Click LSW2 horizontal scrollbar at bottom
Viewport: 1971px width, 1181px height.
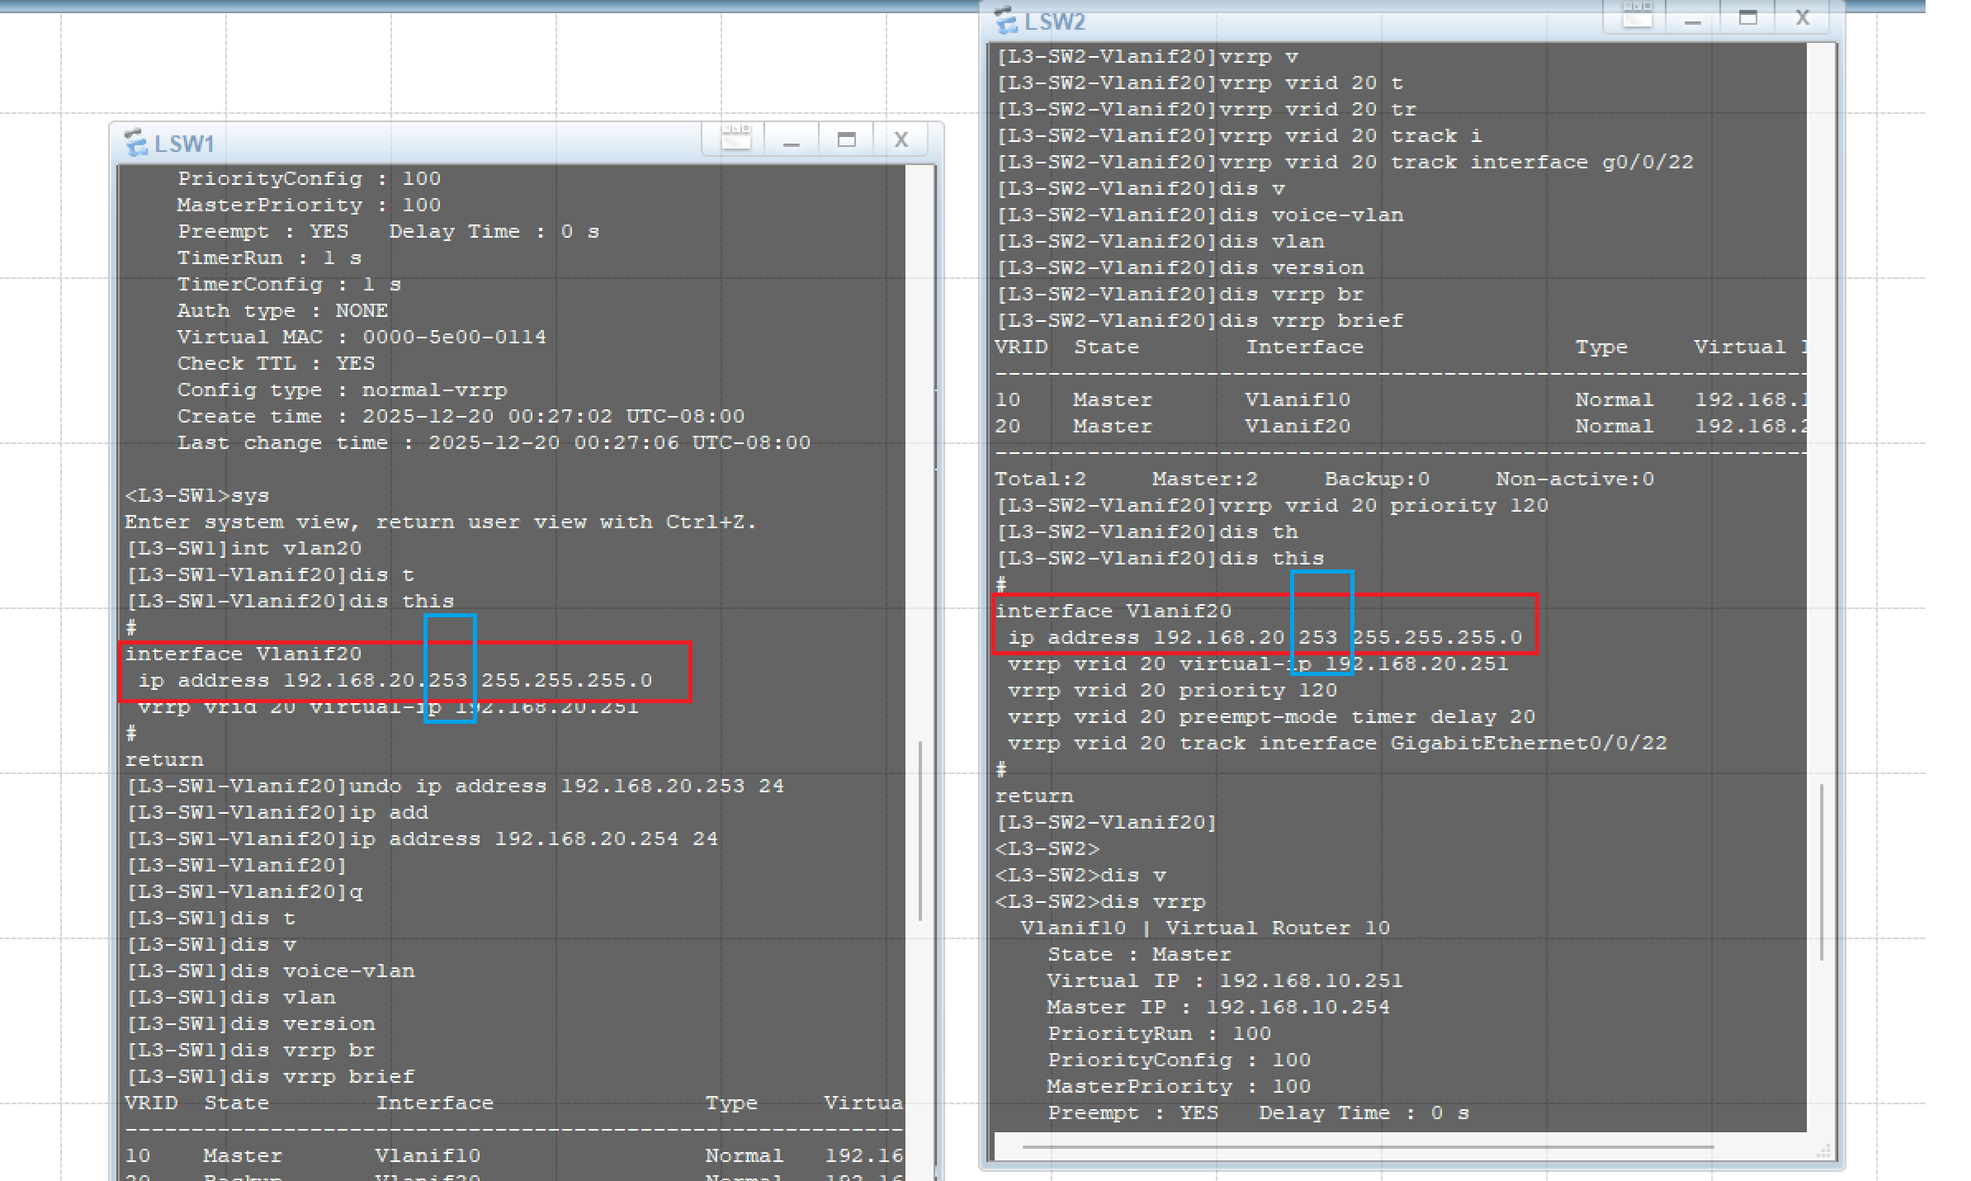1366,1146
